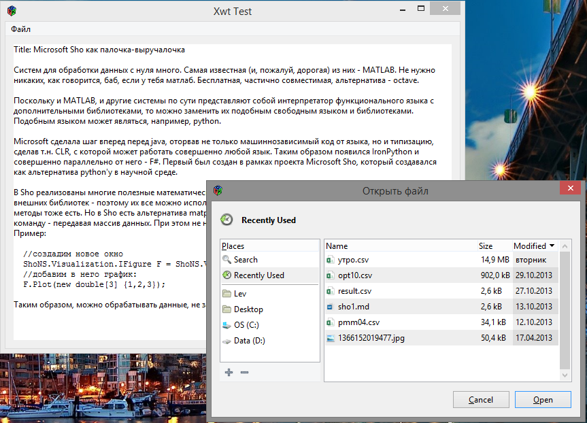587x423 pixels.
Task: Click the pmm04.csv spreadsheet file icon
Action: pos(330,322)
